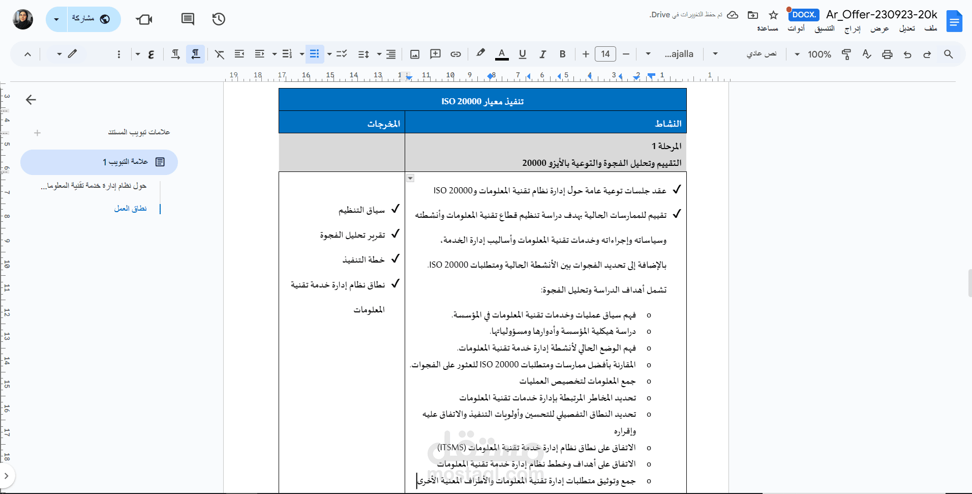Viewport: 972px width, 494px height.
Task: Switch the paragraph to left-to-right direction
Action: pos(175,54)
